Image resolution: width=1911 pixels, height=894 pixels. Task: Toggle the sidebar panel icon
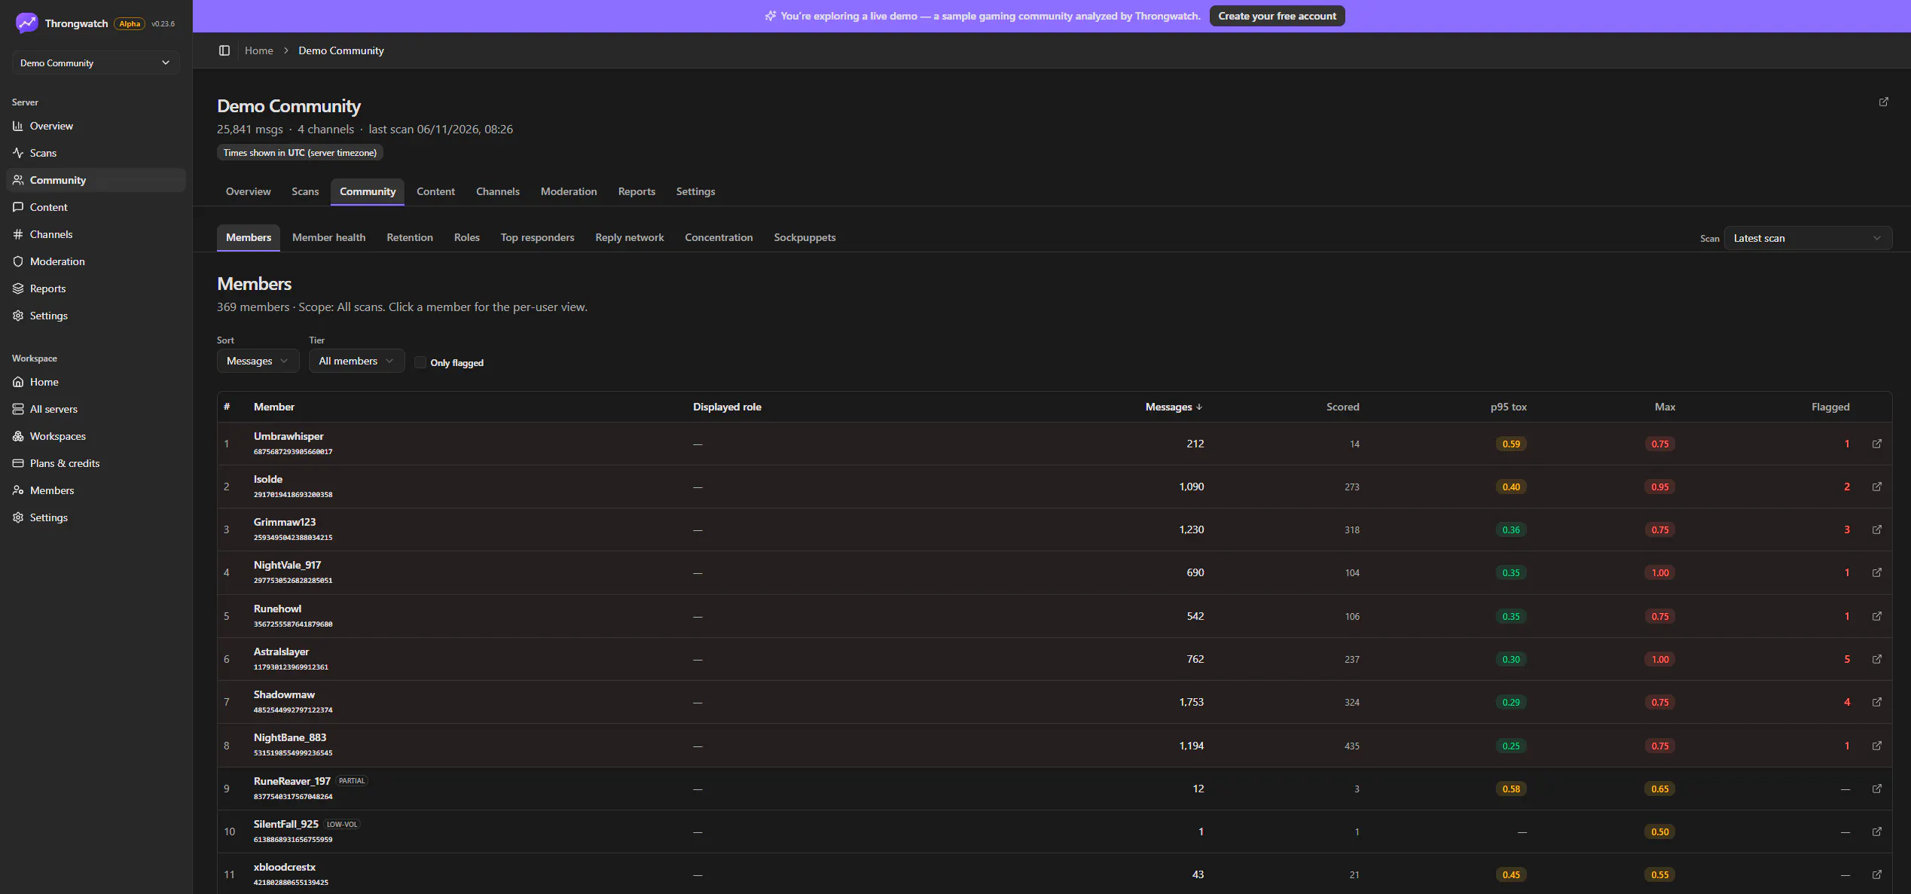point(224,50)
